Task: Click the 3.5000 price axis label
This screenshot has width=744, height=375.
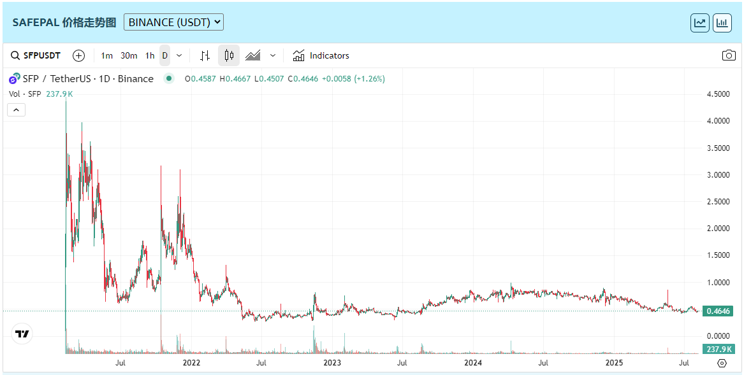Action: [x=718, y=148]
